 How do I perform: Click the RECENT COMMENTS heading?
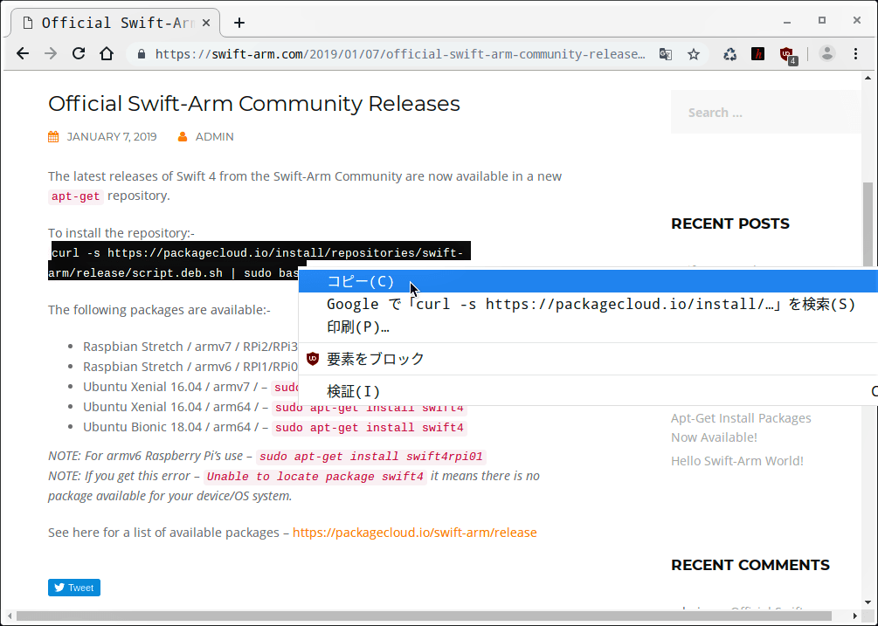coord(750,565)
